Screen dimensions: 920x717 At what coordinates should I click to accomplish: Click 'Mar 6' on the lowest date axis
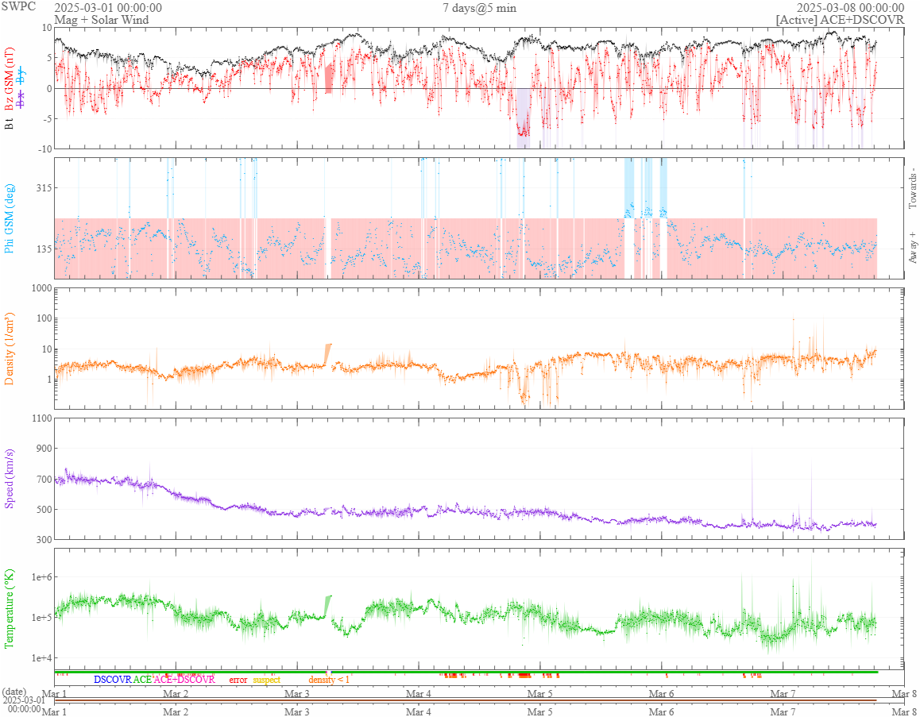pos(661,712)
